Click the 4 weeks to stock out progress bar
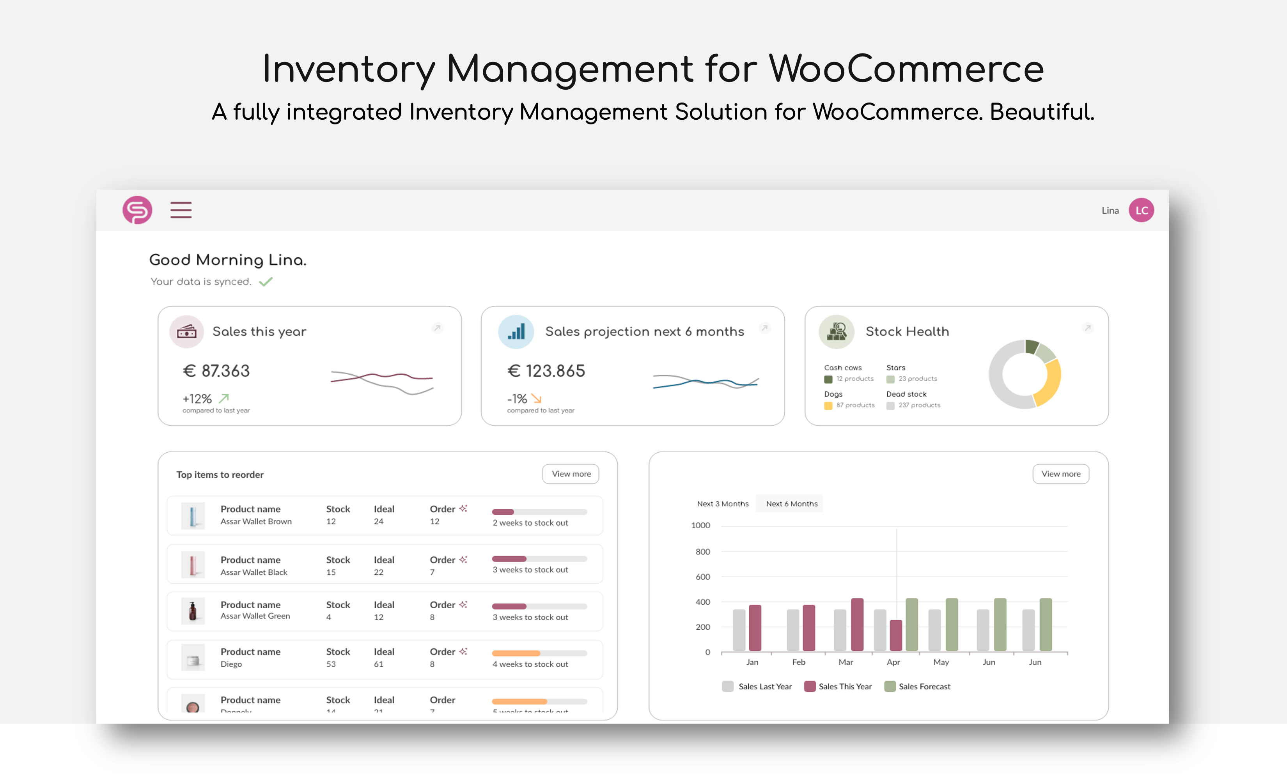 [x=539, y=653]
